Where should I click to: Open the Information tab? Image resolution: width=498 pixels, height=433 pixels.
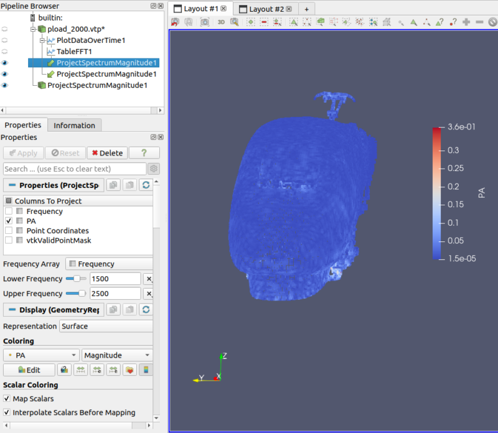tap(74, 125)
